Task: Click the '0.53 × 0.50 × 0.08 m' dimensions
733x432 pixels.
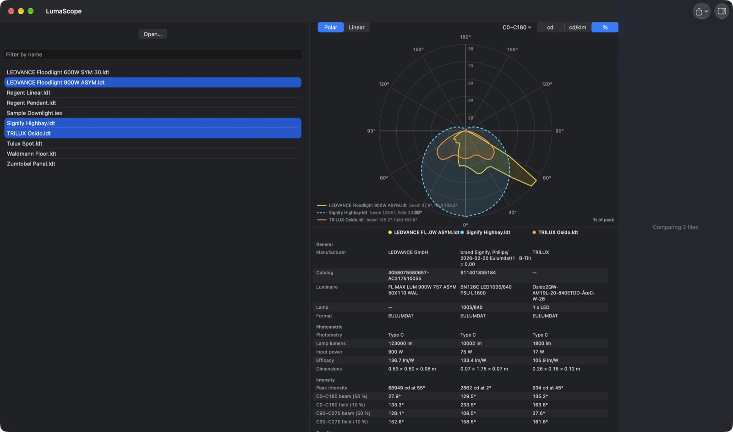Action: (412, 369)
